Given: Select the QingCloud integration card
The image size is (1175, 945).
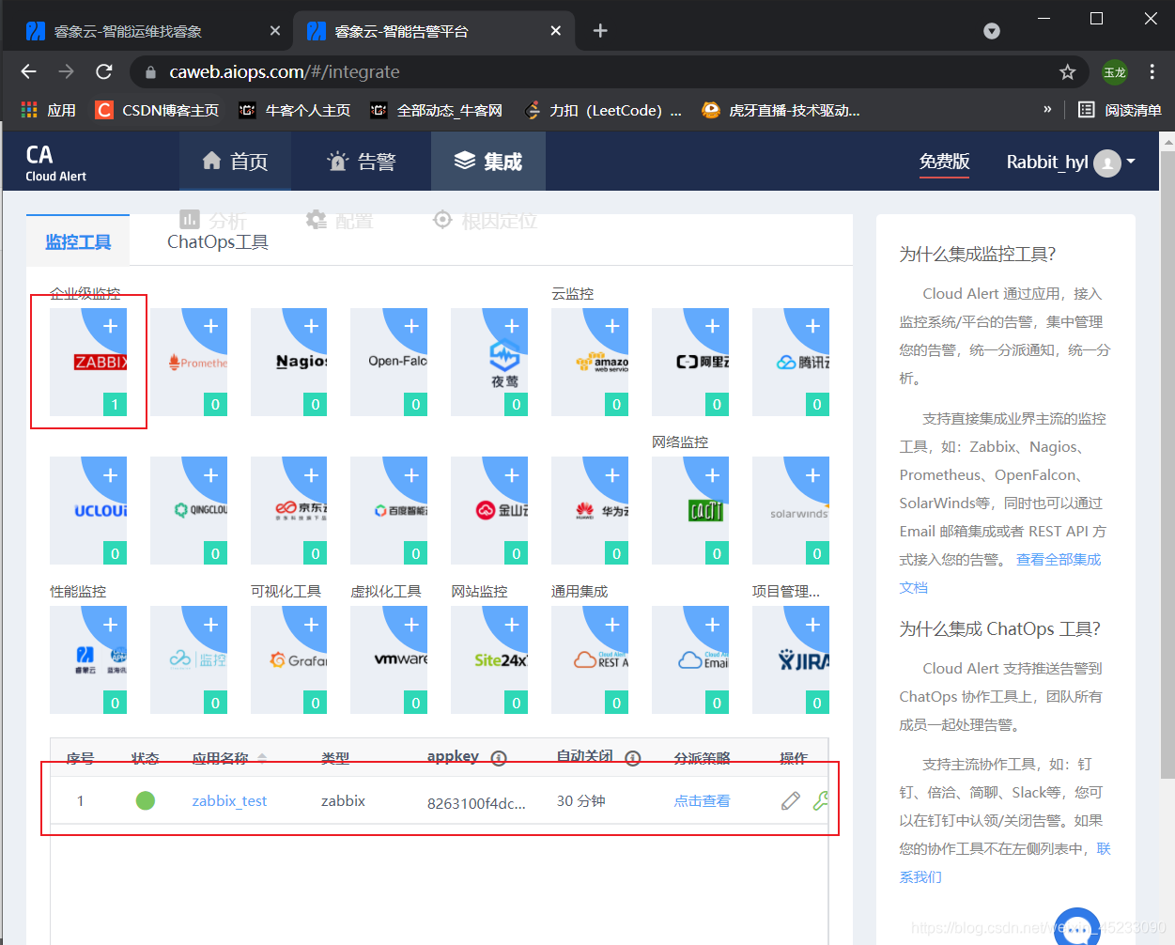Looking at the screenshot, I should (x=189, y=511).
